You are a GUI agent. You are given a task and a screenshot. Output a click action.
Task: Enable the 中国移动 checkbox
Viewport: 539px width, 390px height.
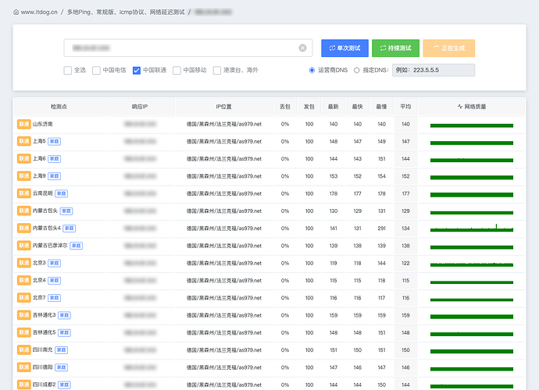click(177, 70)
